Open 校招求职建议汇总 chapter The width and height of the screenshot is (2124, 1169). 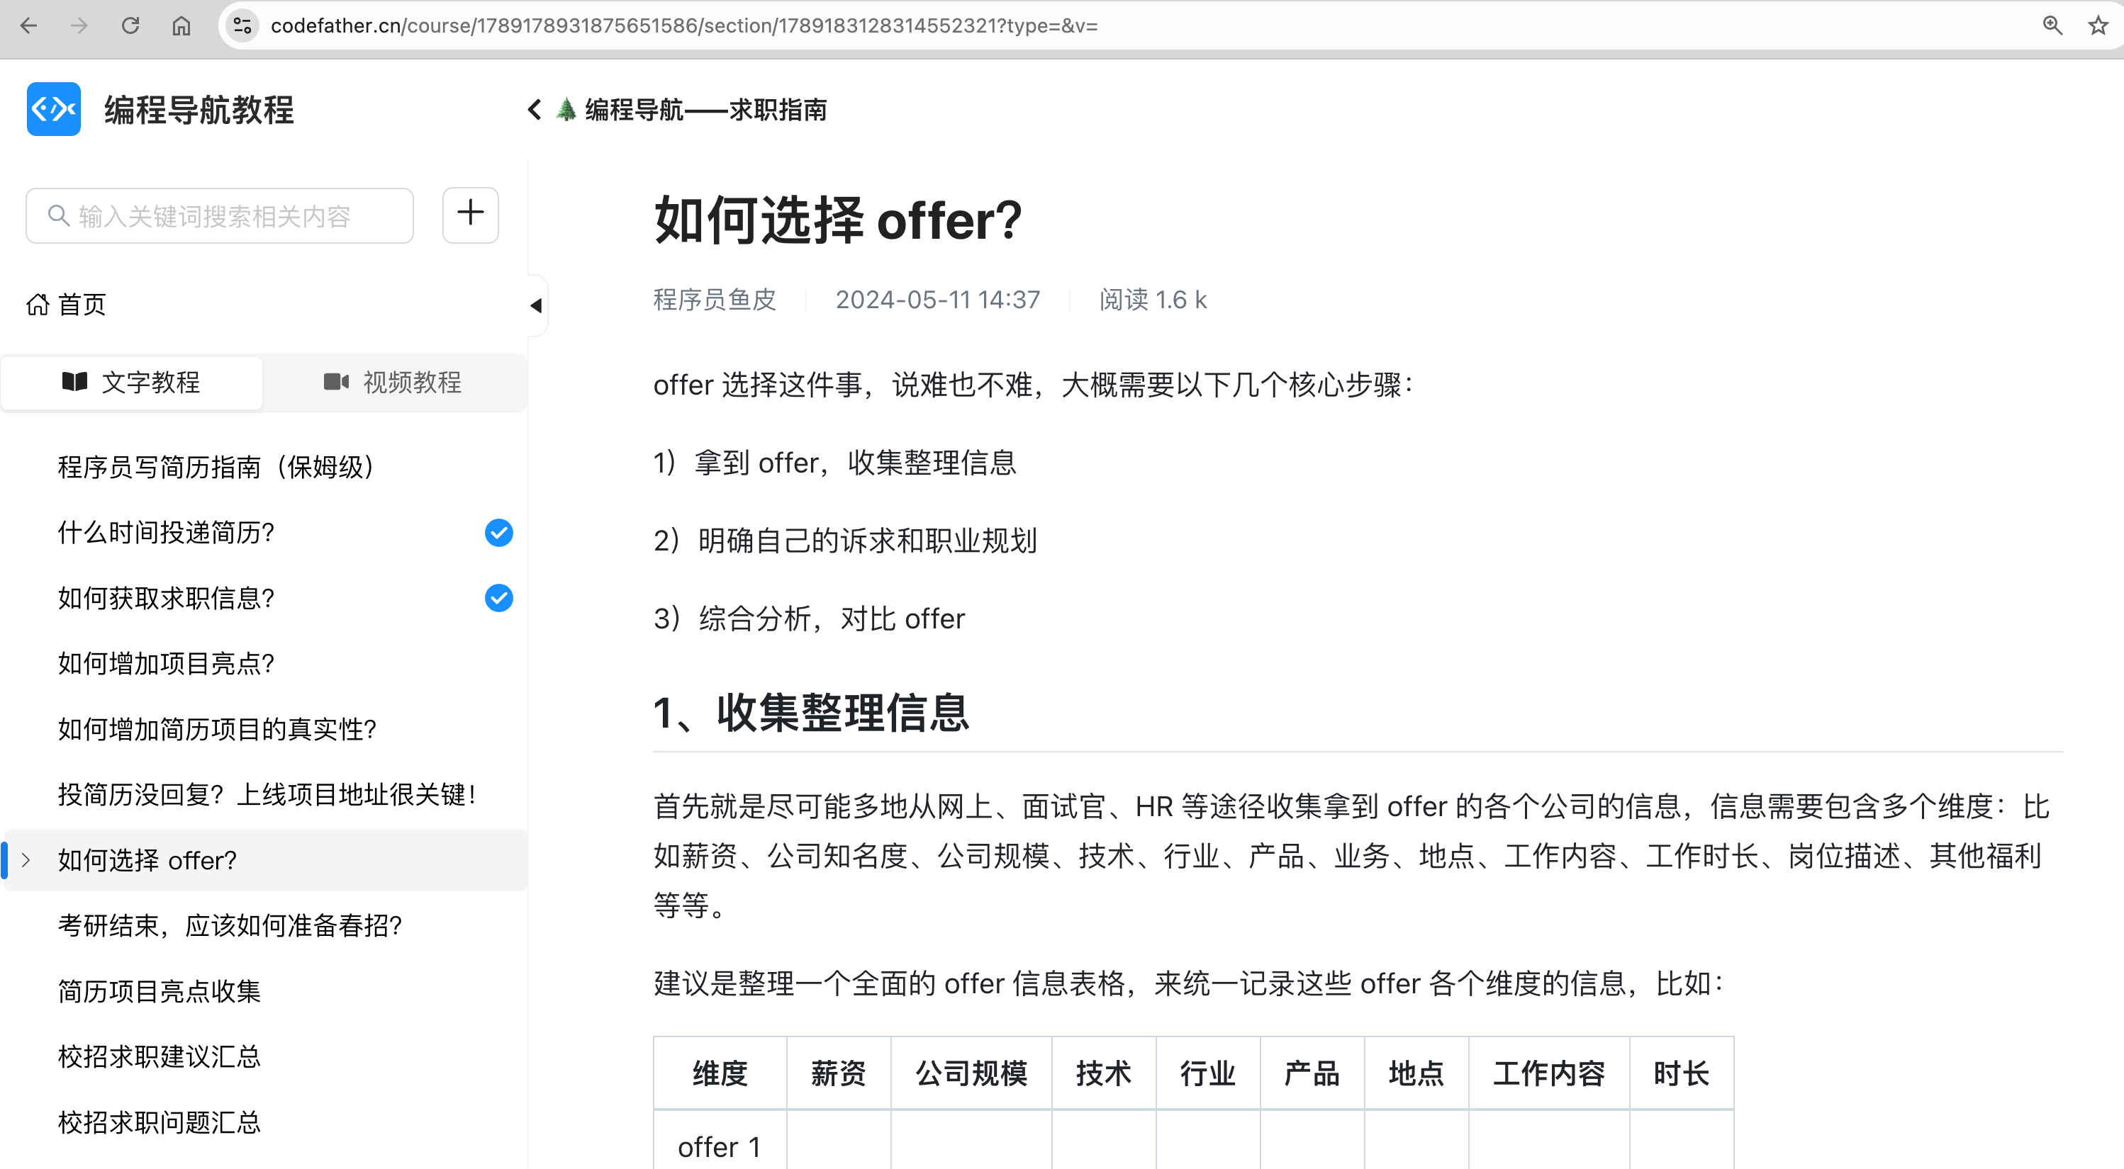(159, 1056)
